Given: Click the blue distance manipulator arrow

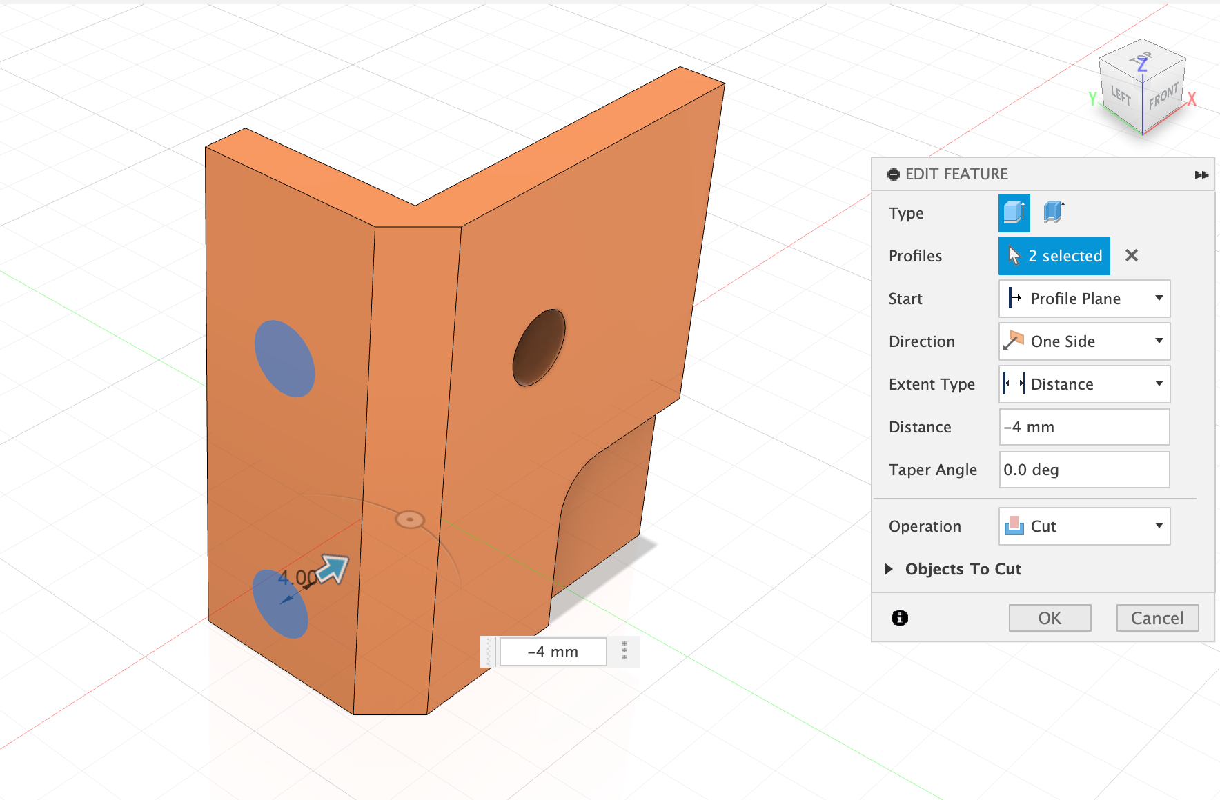Looking at the screenshot, I should click(x=334, y=569).
